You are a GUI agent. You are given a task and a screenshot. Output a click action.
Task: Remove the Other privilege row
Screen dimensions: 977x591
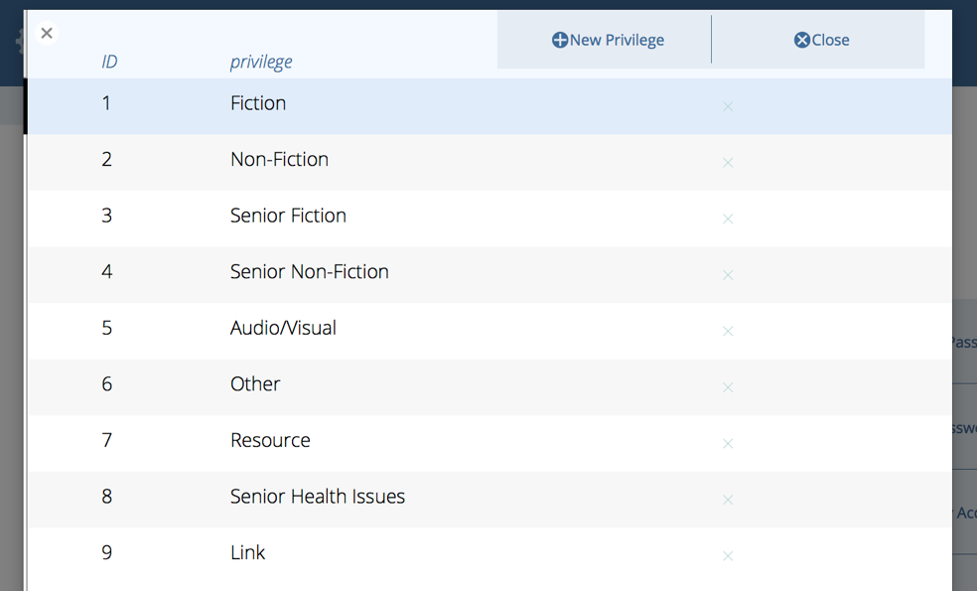[728, 387]
